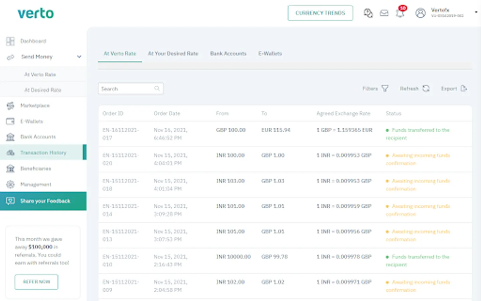Click the 1 GBP = 1.159365 EUR rate
The width and height of the screenshot is (481, 301).
click(344, 130)
